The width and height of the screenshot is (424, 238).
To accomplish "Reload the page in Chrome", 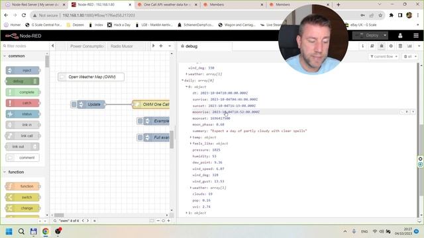I will pyautogui.click(x=24, y=15).
